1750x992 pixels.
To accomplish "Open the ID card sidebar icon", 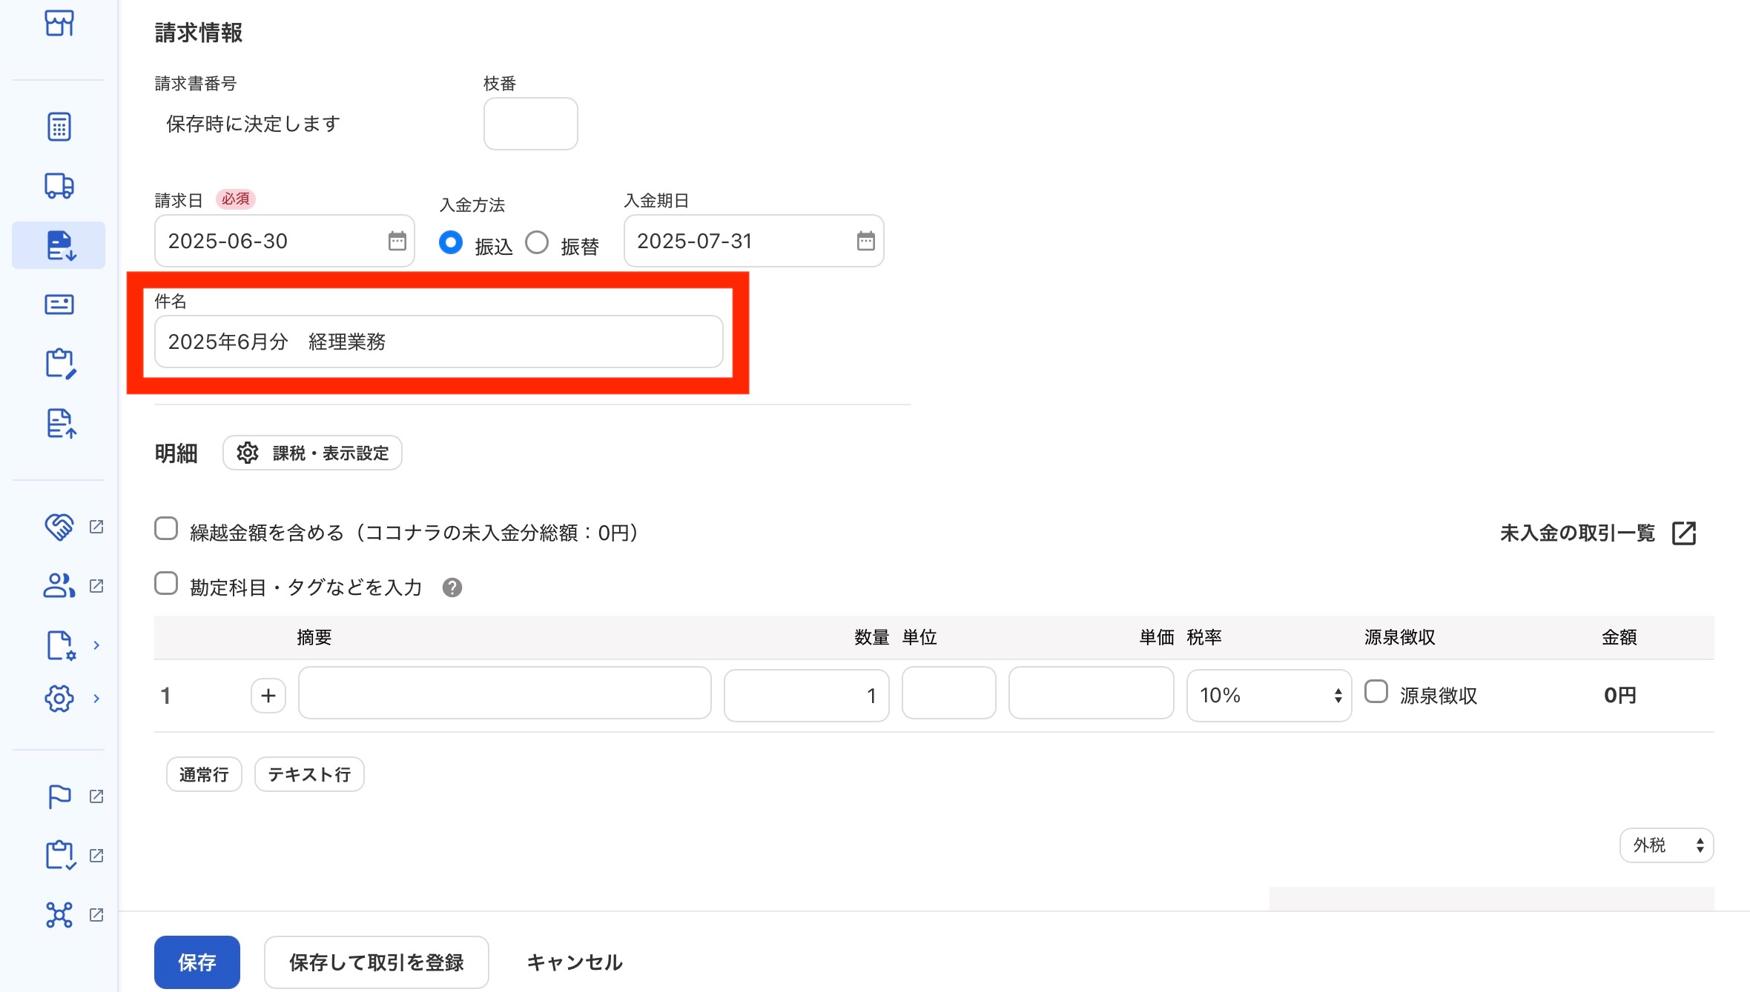I will [x=59, y=304].
